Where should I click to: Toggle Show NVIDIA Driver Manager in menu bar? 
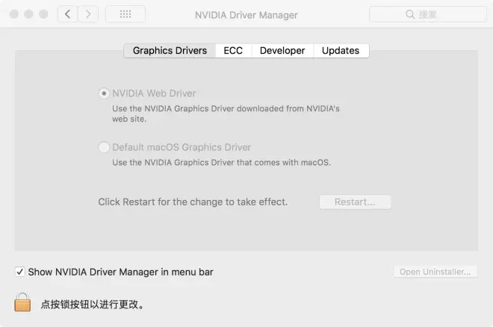pos(20,272)
